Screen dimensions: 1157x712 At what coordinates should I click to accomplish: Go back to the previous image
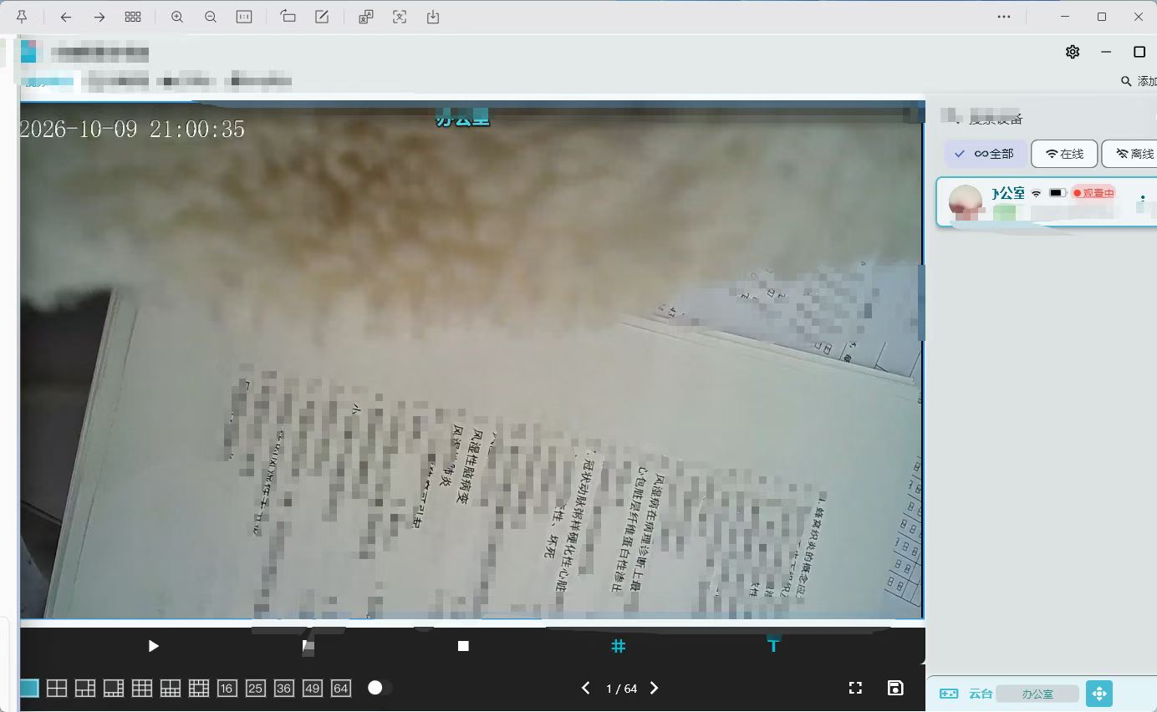[x=66, y=17]
